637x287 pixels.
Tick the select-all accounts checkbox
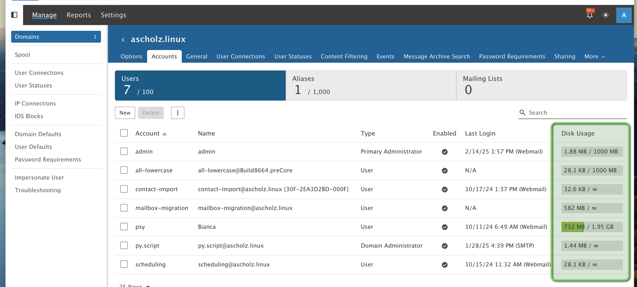[124, 133]
